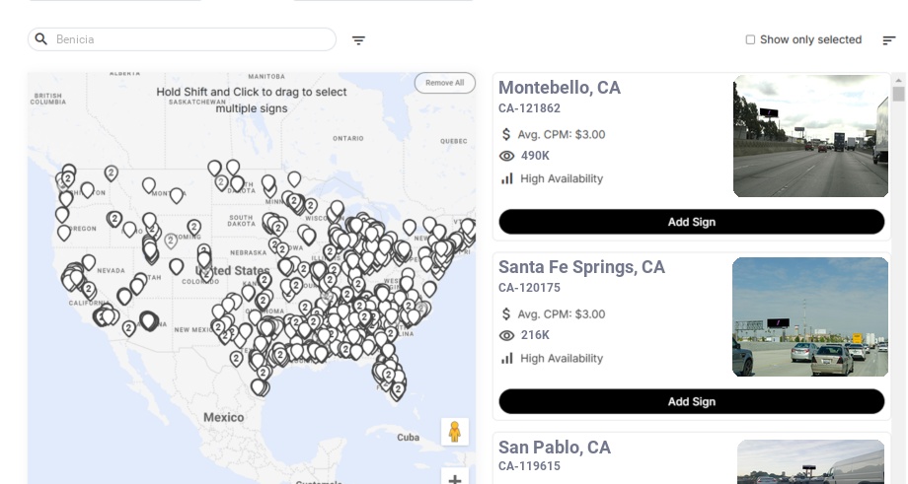Click the eye icon on Montebello listing
The height and width of the screenshot is (484, 908).
point(507,156)
